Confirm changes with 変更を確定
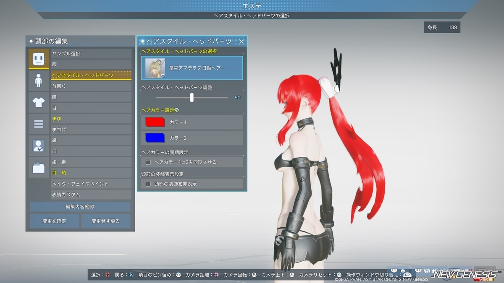This screenshot has height=283, width=504. click(54, 221)
